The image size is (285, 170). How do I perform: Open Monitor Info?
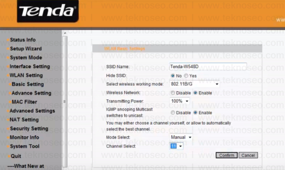[24, 138]
